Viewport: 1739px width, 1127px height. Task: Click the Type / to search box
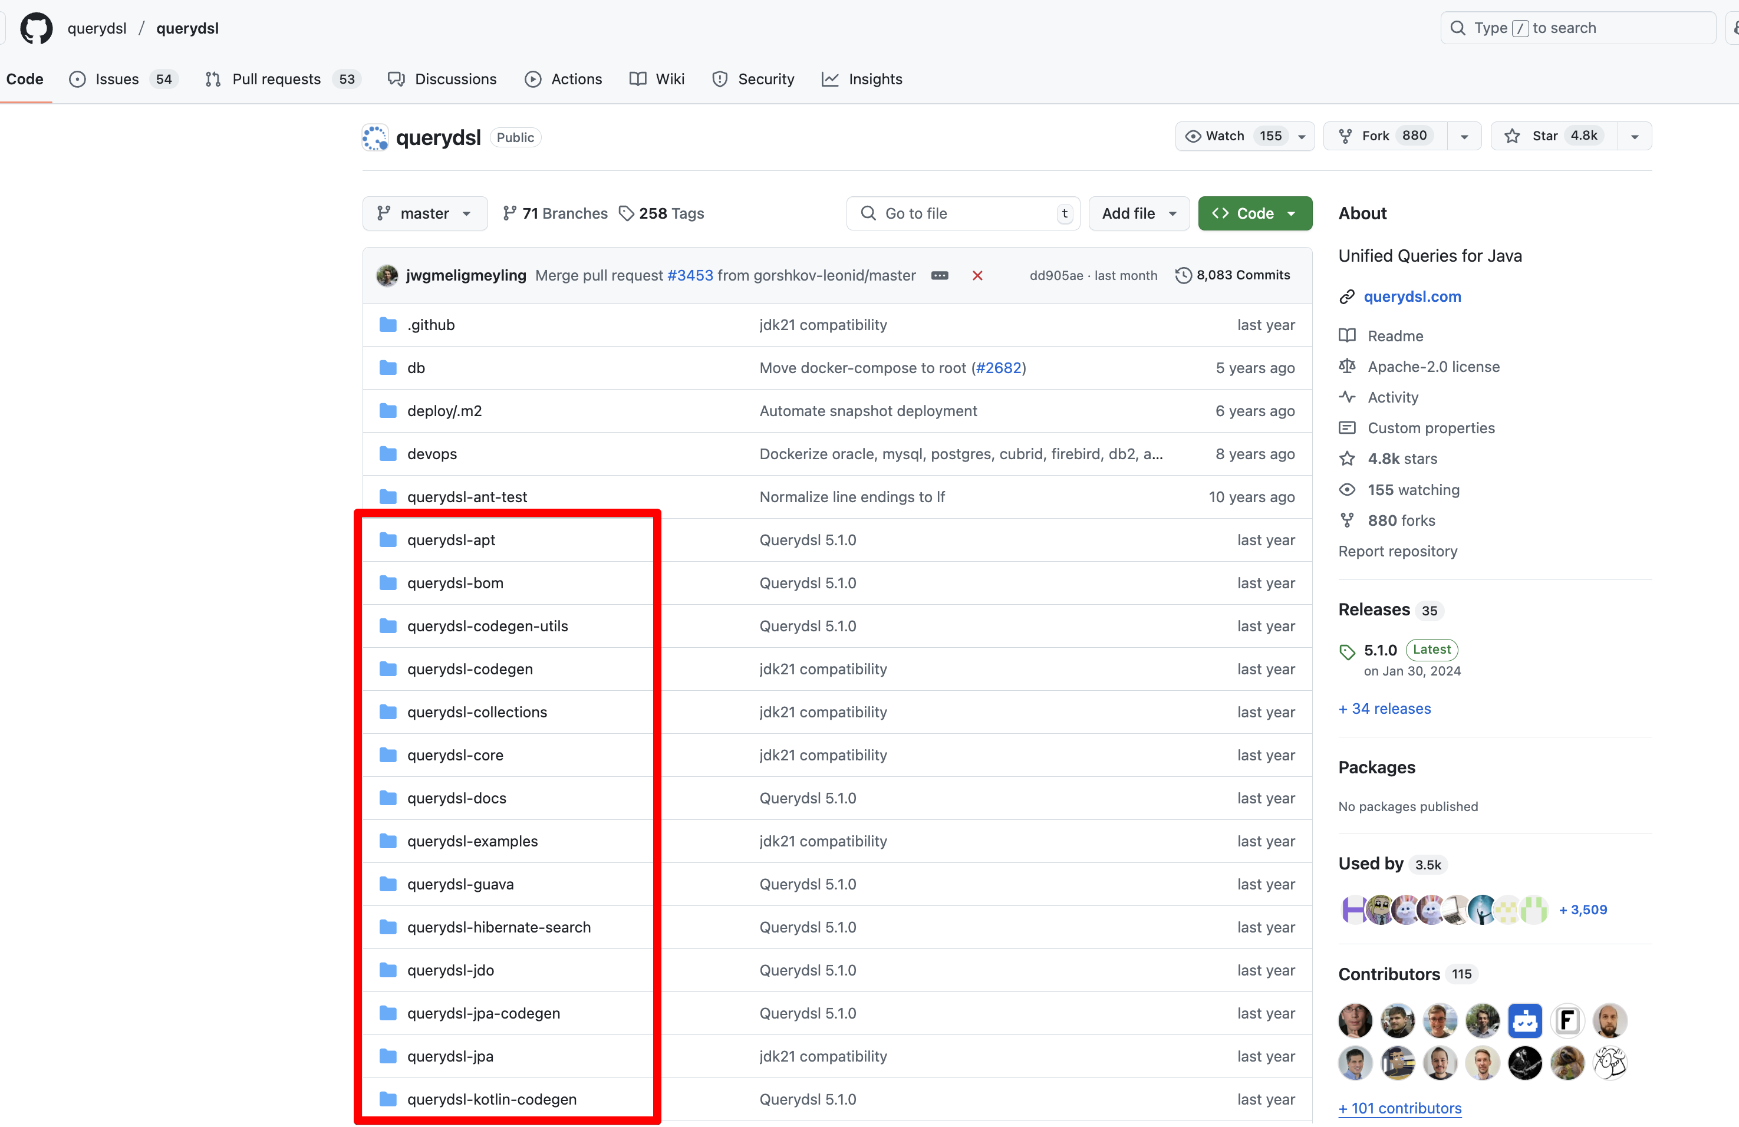pyautogui.click(x=1577, y=28)
